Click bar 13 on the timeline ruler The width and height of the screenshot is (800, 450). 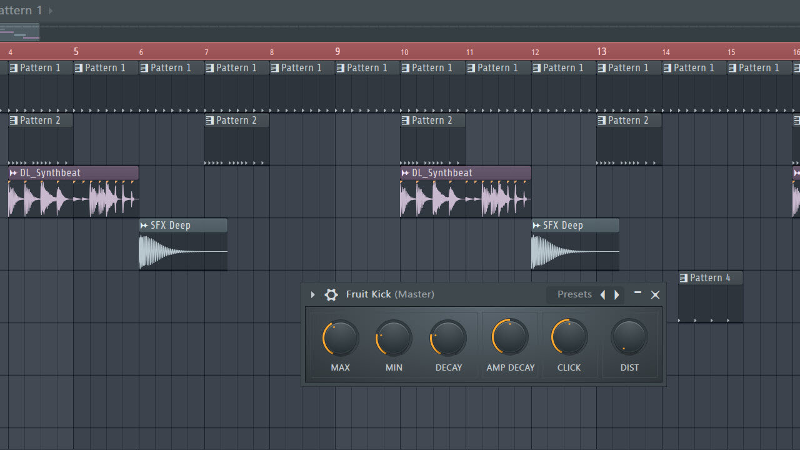tap(601, 51)
